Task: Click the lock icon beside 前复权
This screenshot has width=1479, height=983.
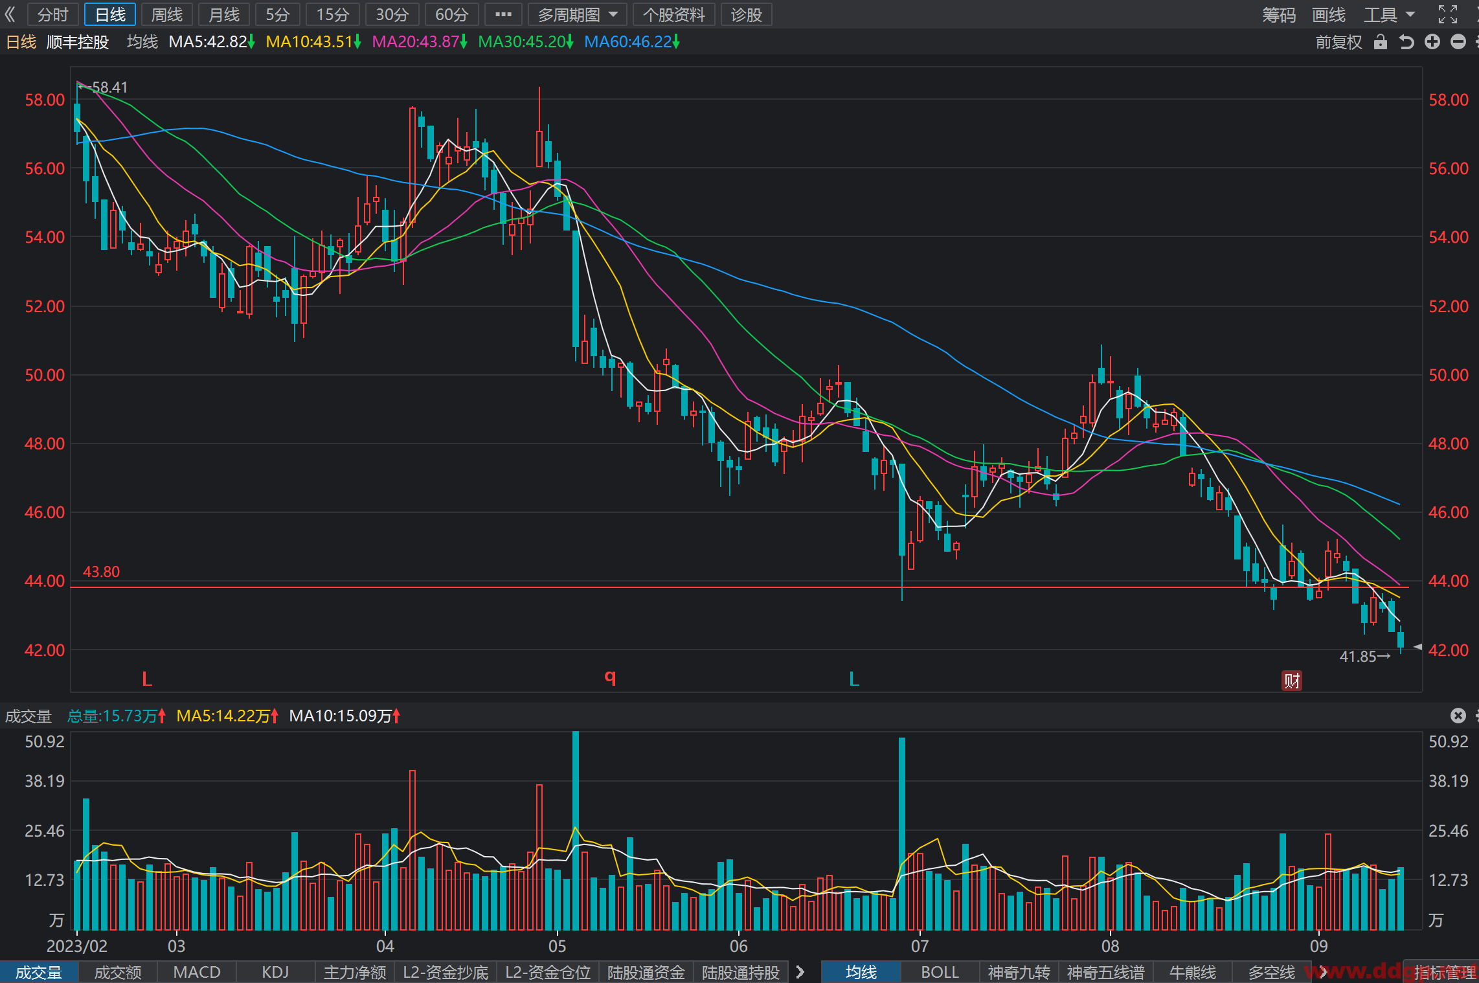Action: pyautogui.click(x=1381, y=42)
